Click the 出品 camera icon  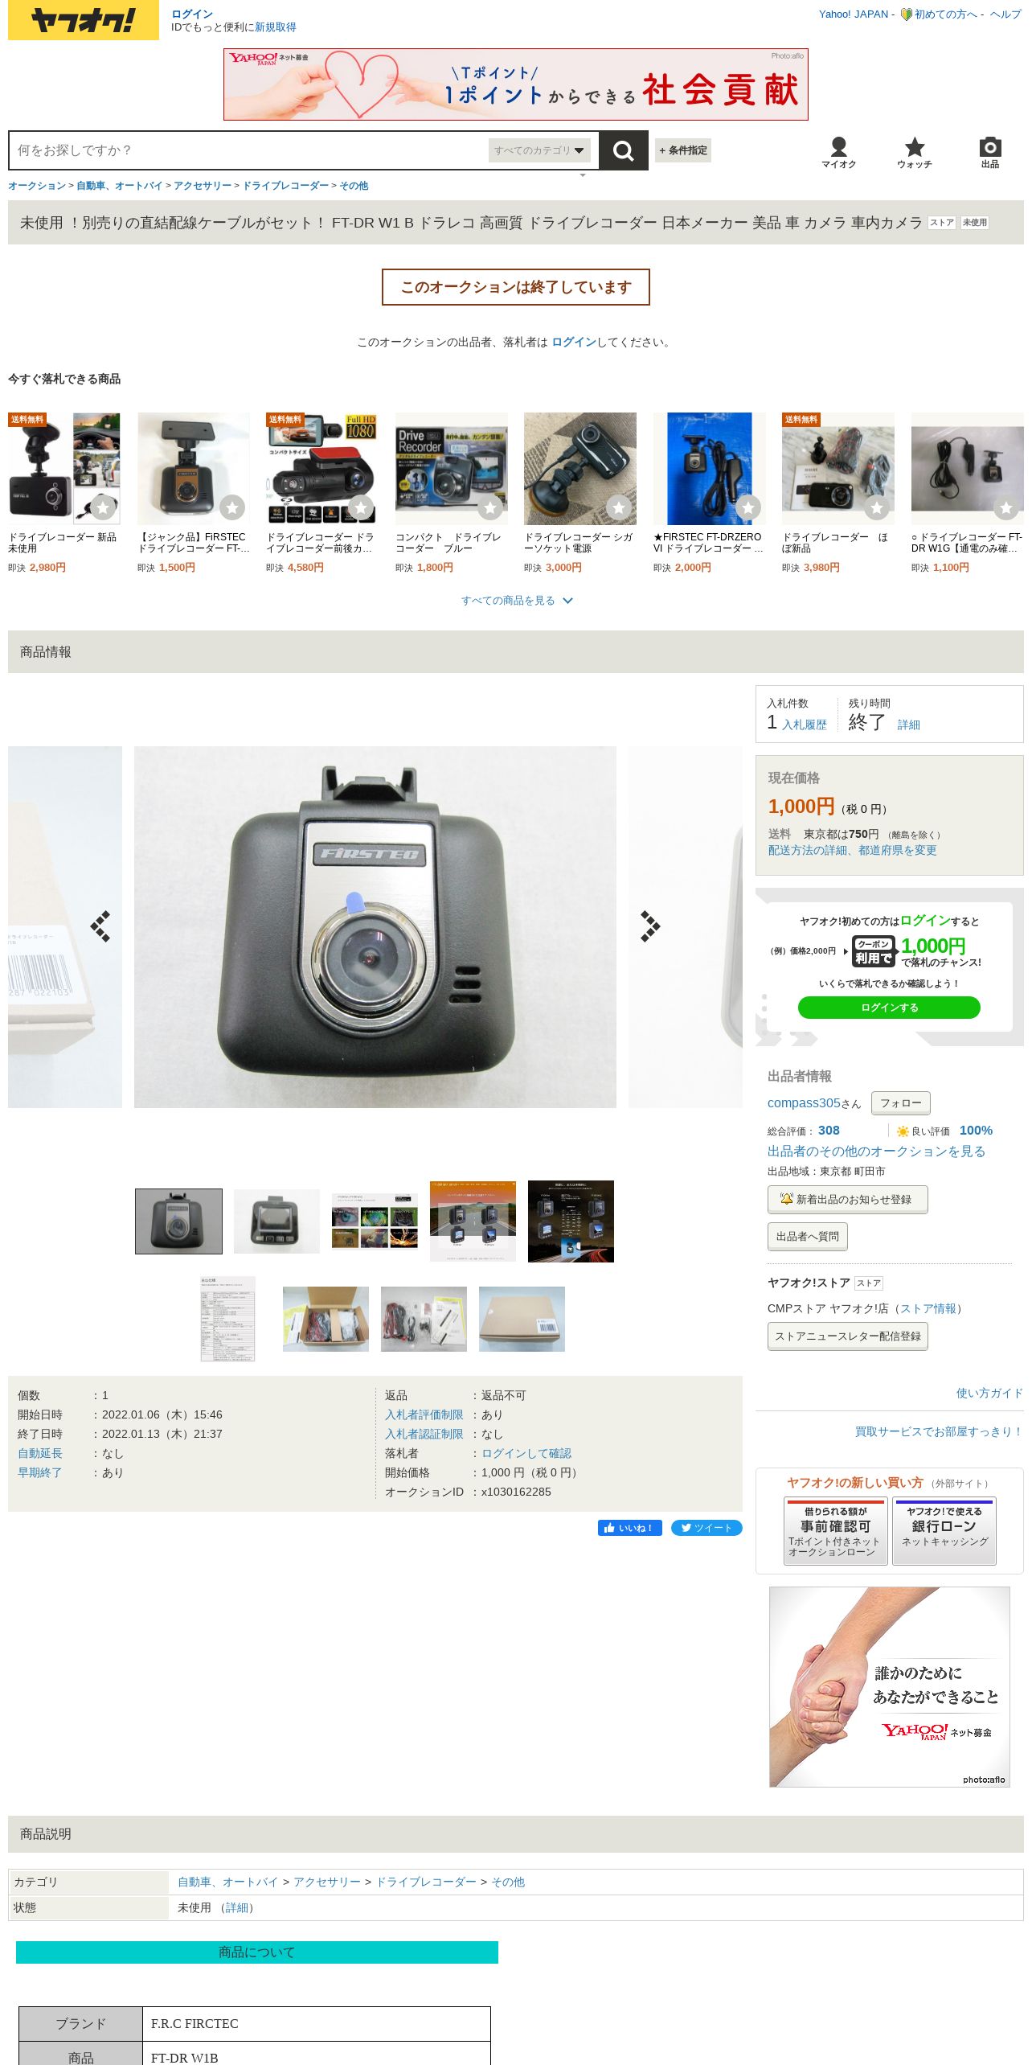[990, 152]
